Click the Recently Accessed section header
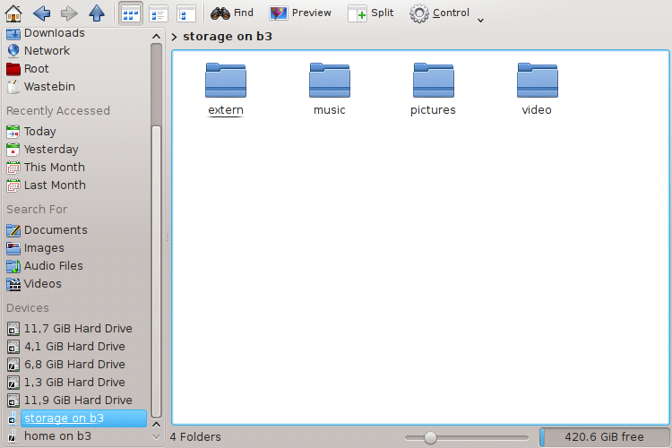This screenshot has height=448, width=672. 58,110
